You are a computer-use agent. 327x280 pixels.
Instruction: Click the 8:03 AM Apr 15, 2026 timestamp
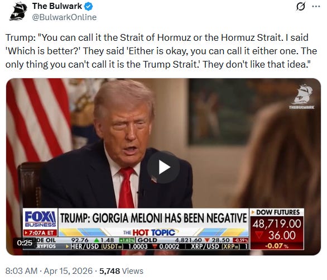click(x=49, y=271)
